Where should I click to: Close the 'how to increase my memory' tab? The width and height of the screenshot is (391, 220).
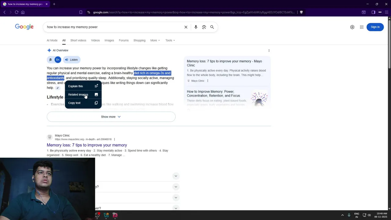point(46,4)
